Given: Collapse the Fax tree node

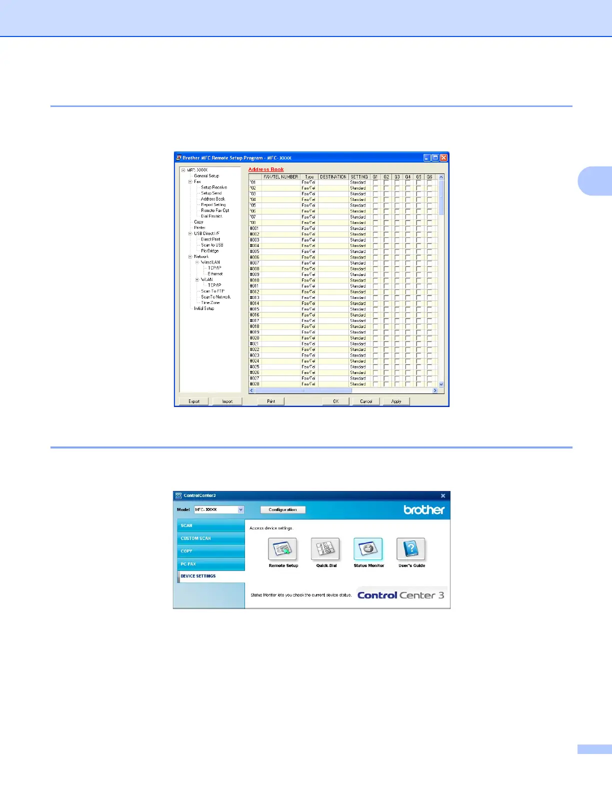Looking at the screenshot, I should 190,181.
